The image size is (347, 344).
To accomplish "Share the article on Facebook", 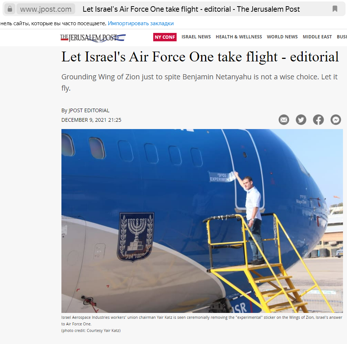I will click(318, 120).
